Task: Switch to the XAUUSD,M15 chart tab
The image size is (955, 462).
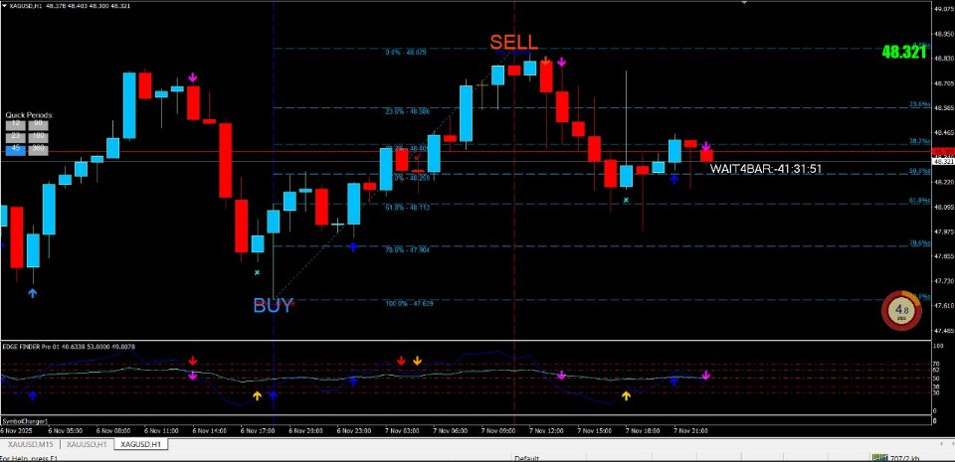Action: [x=32, y=445]
